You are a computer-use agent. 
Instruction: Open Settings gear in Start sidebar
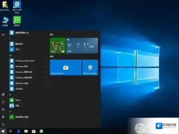(x=3, y=117)
